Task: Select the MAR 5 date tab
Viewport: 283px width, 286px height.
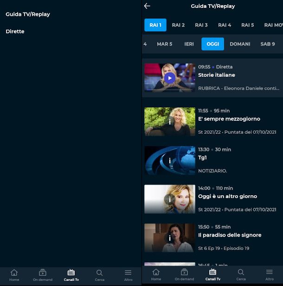Action: click(165, 44)
